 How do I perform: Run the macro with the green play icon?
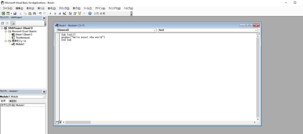pyautogui.click(x=50, y=13)
